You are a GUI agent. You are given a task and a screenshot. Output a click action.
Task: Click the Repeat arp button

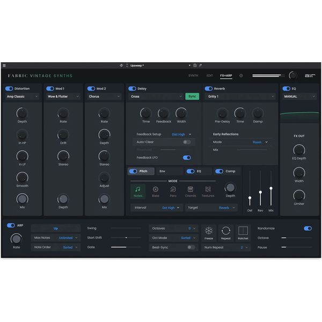click(226, 233)
